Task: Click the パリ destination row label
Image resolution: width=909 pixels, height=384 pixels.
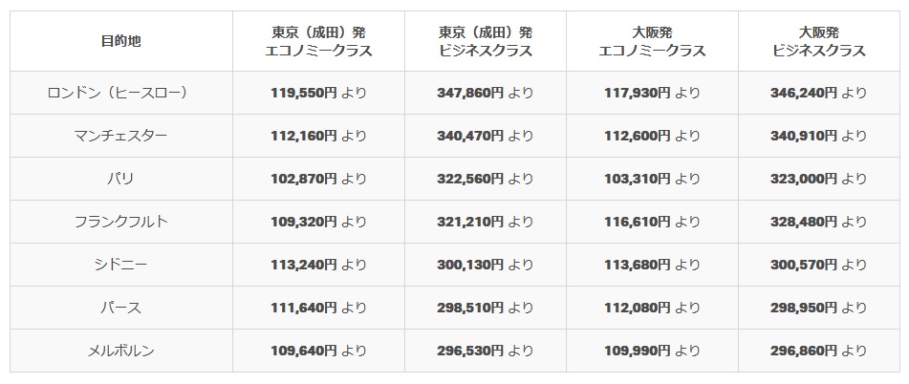Action: tap(121, 179)
